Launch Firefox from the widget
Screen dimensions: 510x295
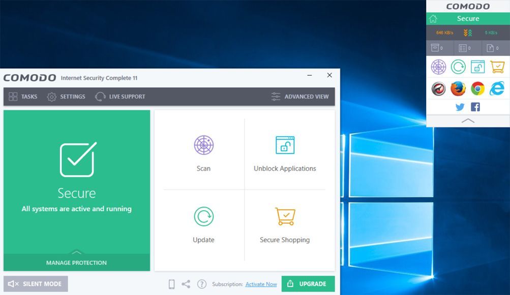[x=458, y=88]
